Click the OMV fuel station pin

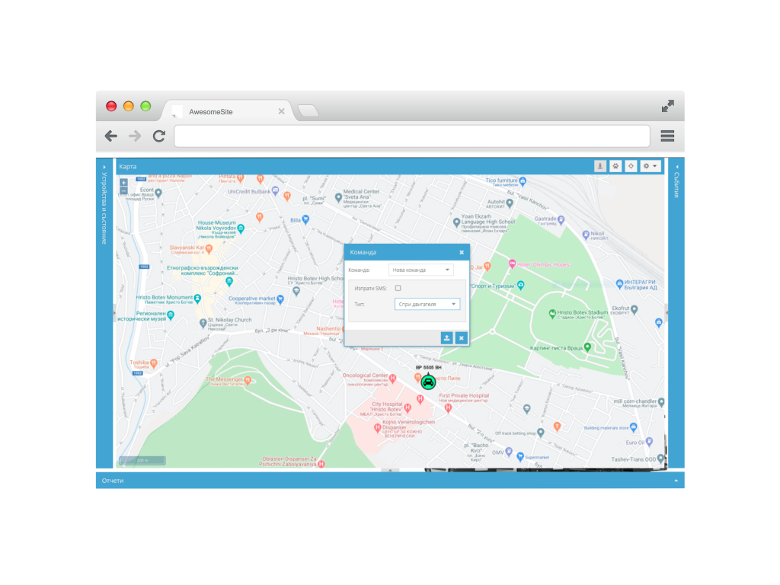(x=509, y=452)
